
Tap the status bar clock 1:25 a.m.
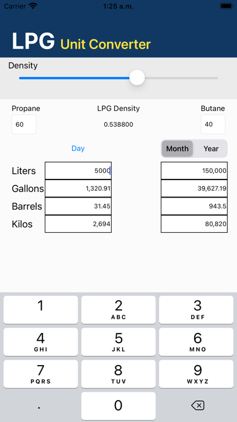118,6
